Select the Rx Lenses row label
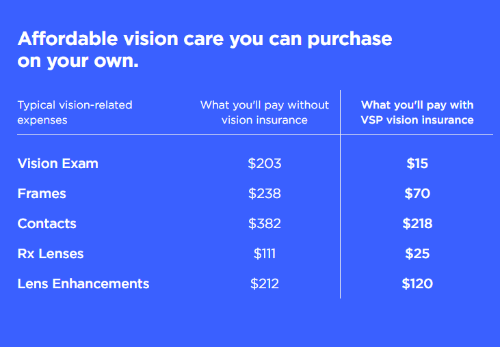Image resolution: width=500 pixels, height=347 pixels. click(x=51, y=253)
